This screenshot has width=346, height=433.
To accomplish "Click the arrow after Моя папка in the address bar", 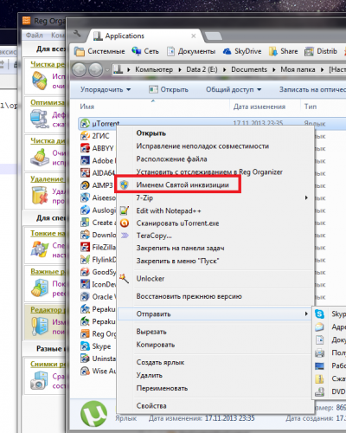I will (322, 69).
